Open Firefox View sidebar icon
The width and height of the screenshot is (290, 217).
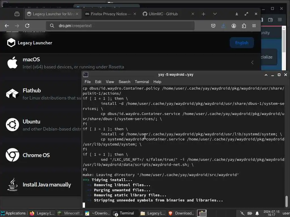pyautogui.click(x=17, y=14)
